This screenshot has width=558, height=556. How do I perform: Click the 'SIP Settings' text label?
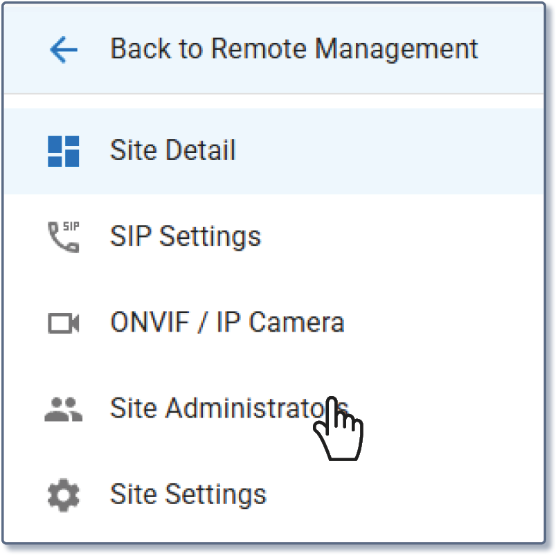click(185, 237)
